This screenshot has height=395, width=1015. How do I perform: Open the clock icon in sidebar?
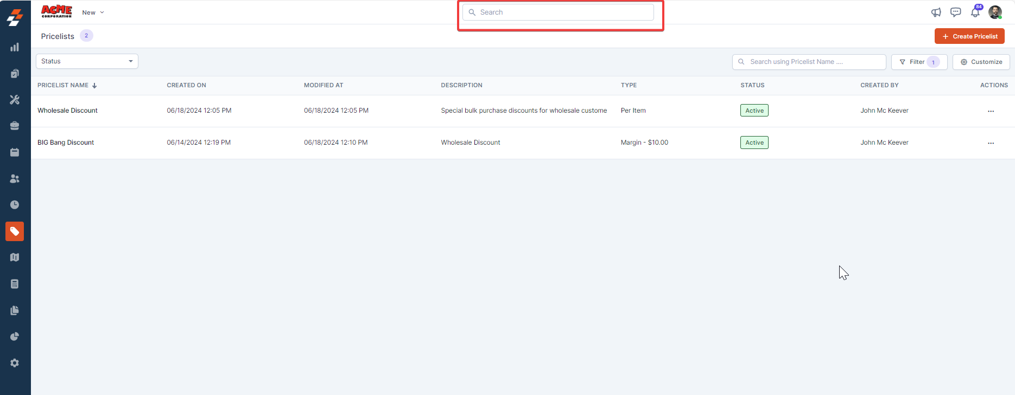[15, 205]
